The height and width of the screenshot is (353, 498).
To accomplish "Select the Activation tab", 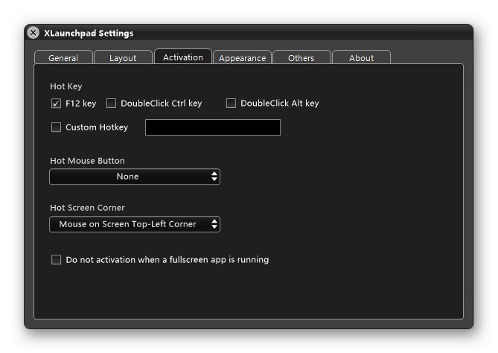I will [x=183, y=57].
